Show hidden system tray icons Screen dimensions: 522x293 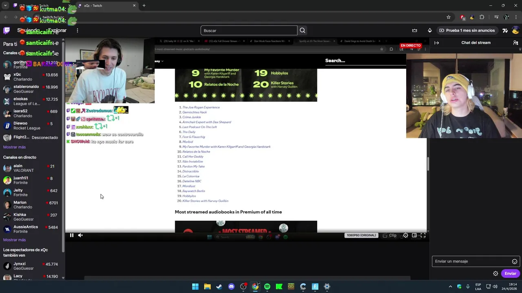(450, 286)
